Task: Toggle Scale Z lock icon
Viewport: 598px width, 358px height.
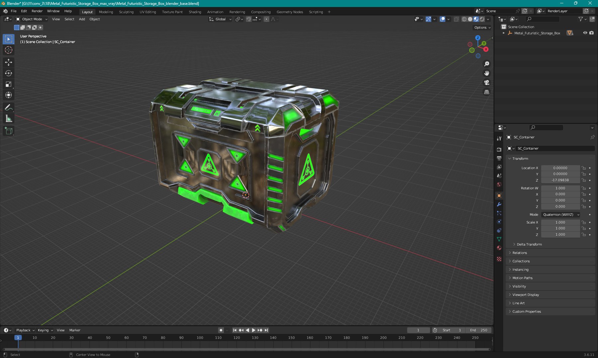Action: click(584, 235)
